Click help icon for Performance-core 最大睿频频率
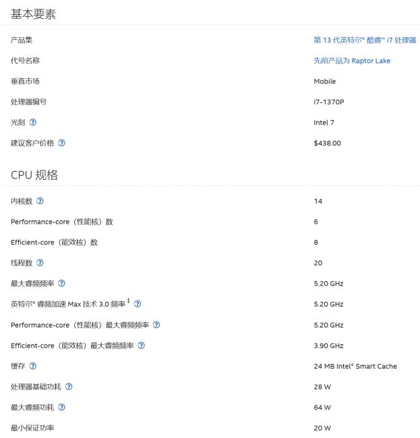The height and width of the screenshot is (438, 420). click(x=156, y=325)
